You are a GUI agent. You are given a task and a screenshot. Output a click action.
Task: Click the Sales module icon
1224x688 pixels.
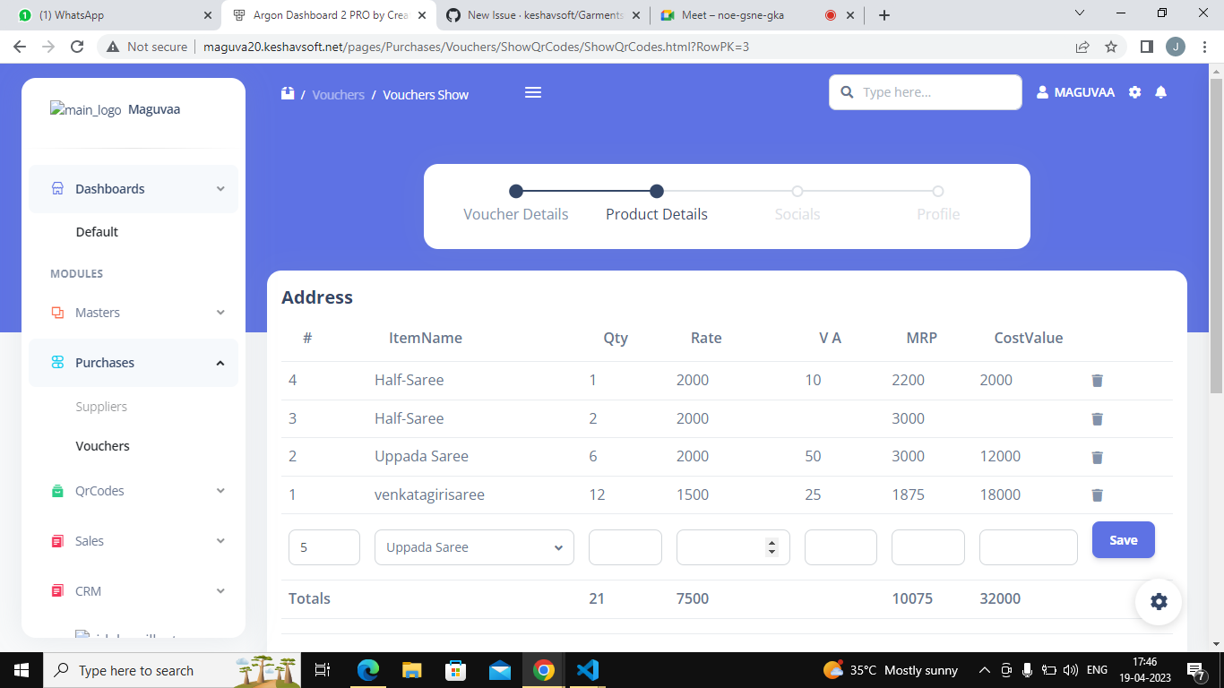58,540
